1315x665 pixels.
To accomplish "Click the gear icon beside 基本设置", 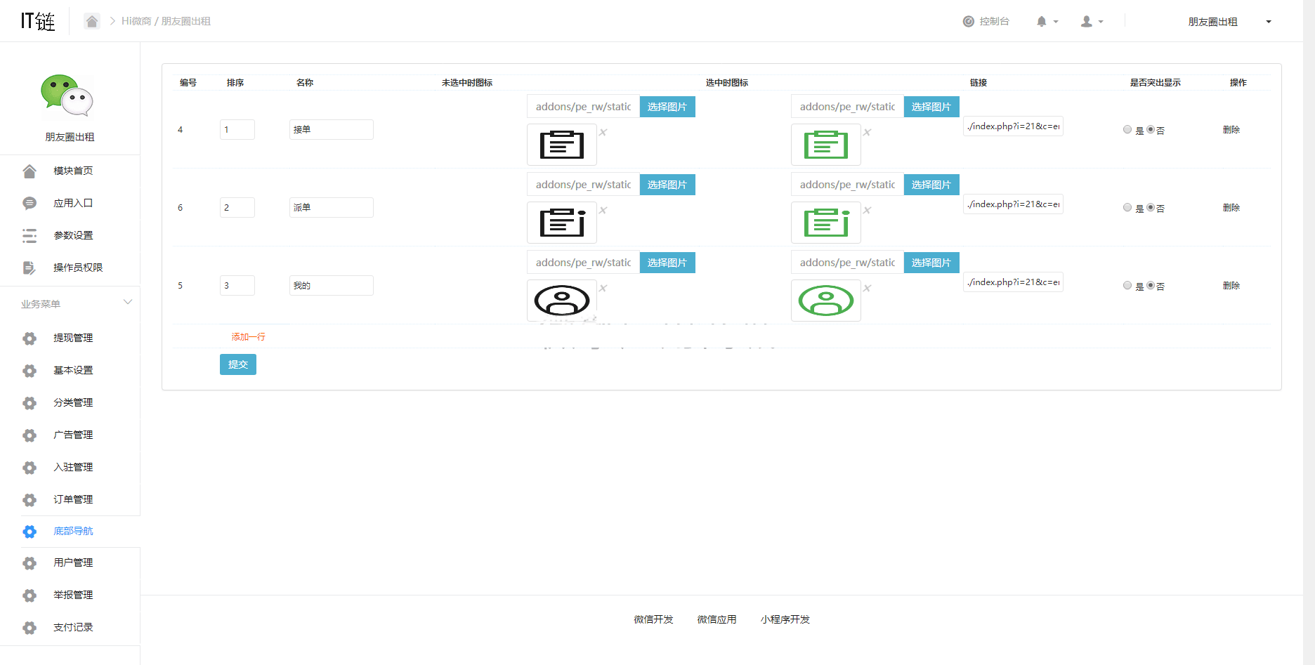I will tap(30, 371).
